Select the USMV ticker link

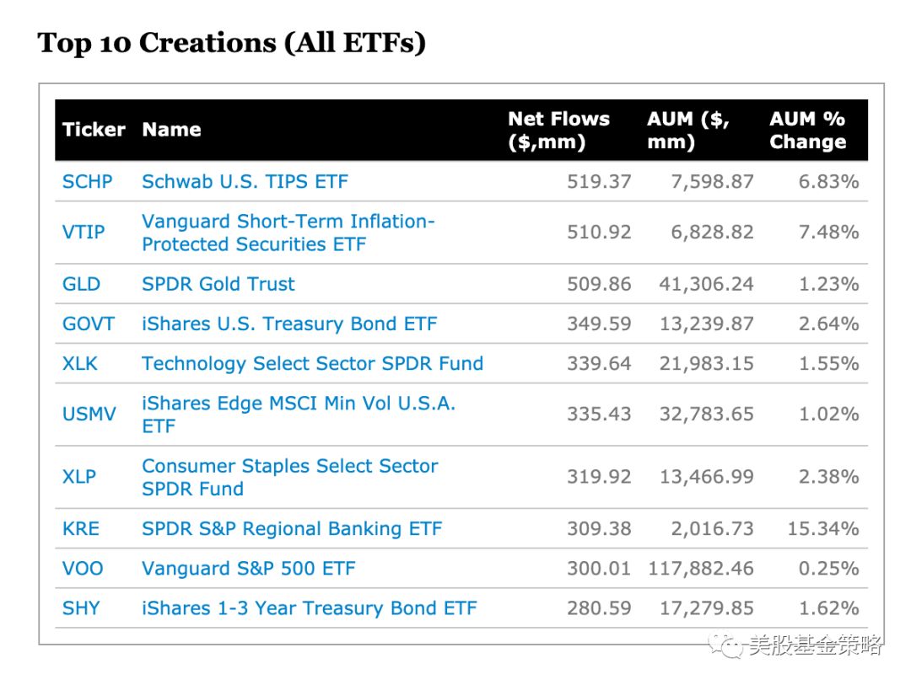89,414
